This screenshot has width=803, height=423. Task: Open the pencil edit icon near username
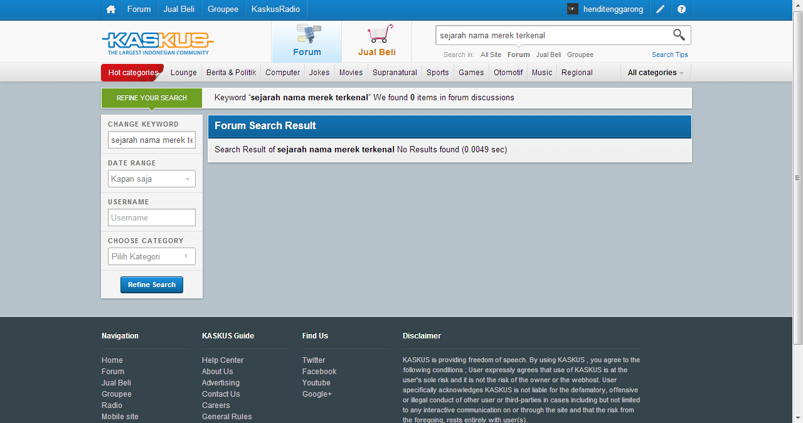[x=661, y=9]
